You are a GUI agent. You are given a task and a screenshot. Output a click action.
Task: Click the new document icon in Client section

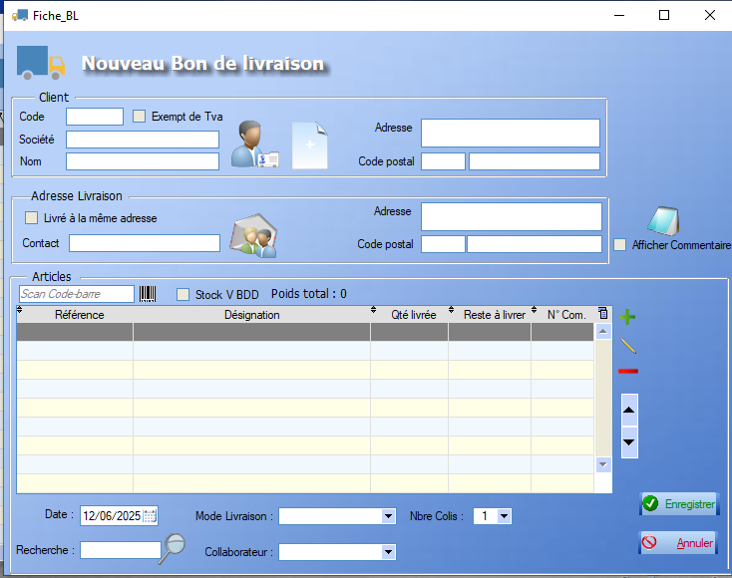click(x=309, y=144)
